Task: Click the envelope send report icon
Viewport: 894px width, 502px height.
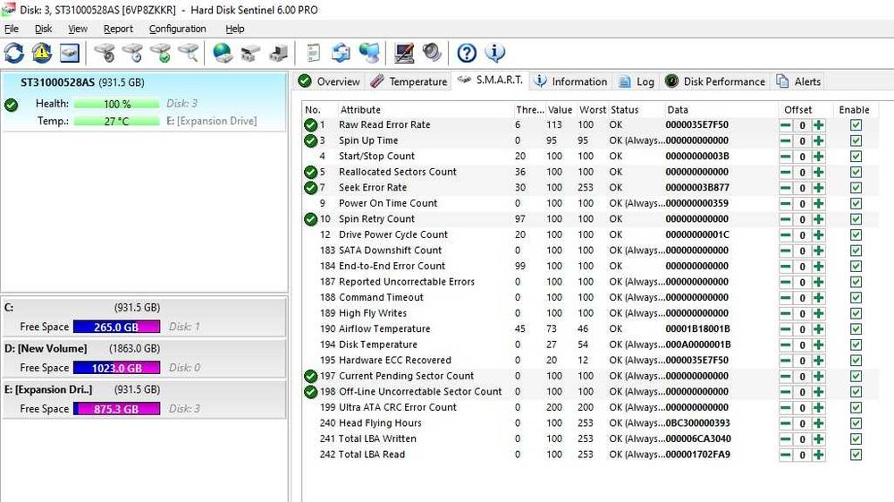Action: (341, 53)
